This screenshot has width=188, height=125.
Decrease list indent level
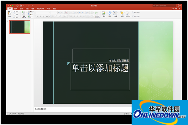point(80,12)
